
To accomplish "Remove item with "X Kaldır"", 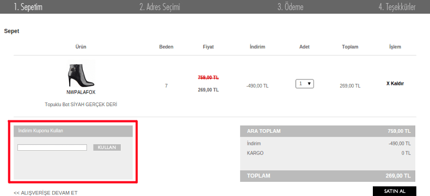I will (x=395, y=84).
